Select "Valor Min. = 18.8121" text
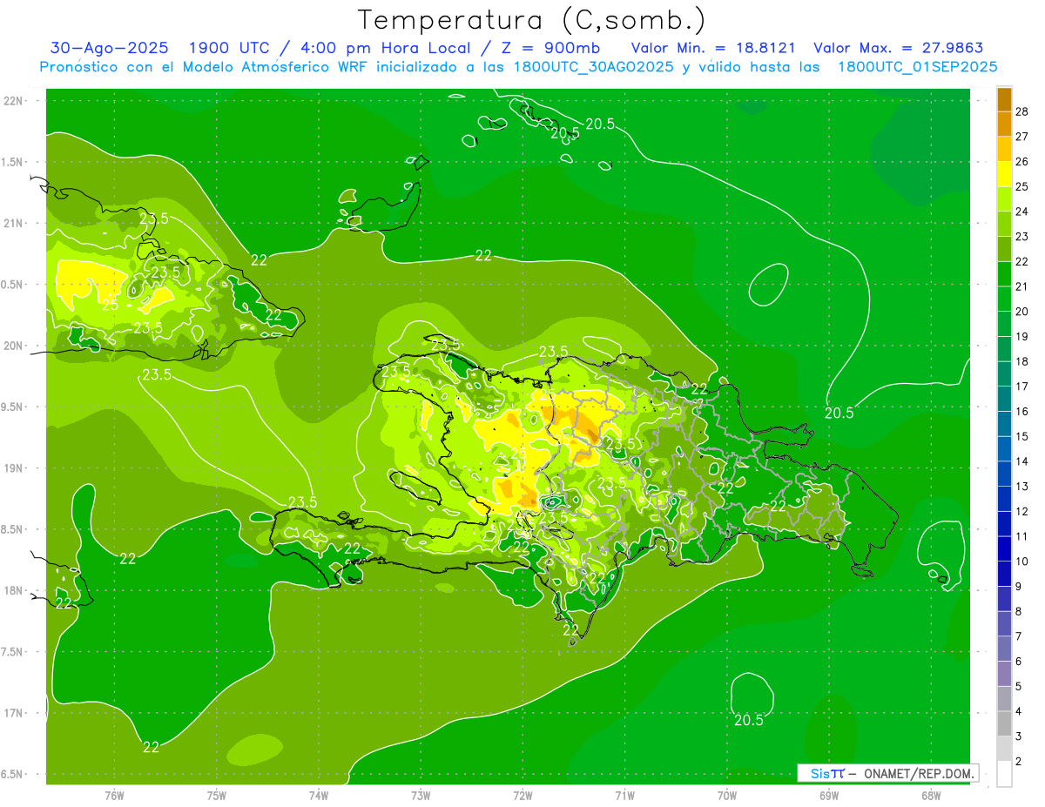 (713, 48)
